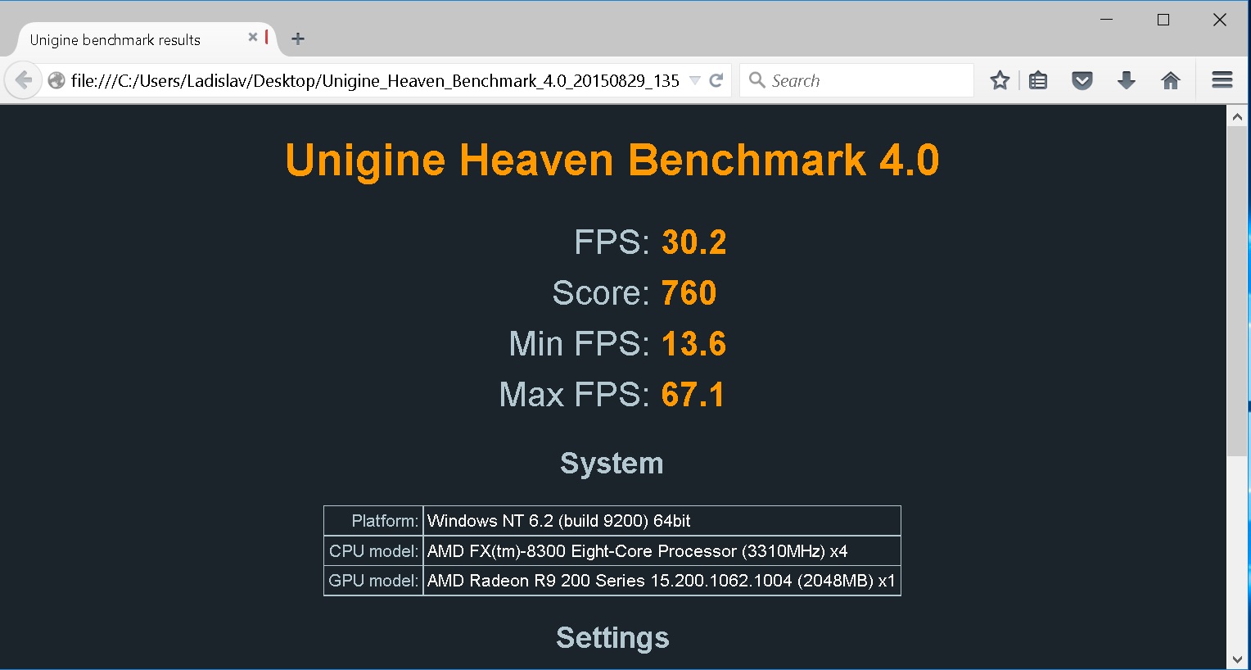Maximize the browser window
Image resolution: width=1251 pixels, height=670 pixels.
[1163, 20]
